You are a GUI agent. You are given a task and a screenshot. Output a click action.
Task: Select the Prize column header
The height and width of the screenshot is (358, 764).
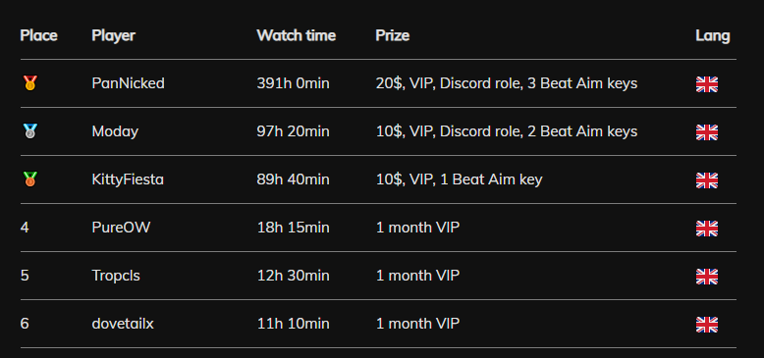click(393, 35)
